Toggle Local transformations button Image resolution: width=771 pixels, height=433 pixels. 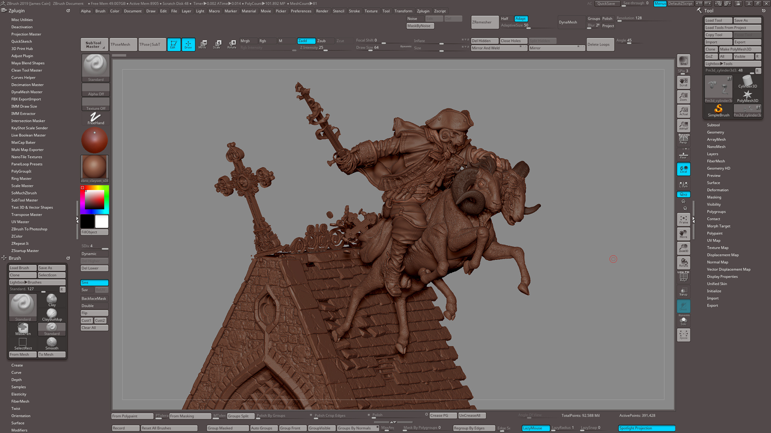tap(683, 169)
